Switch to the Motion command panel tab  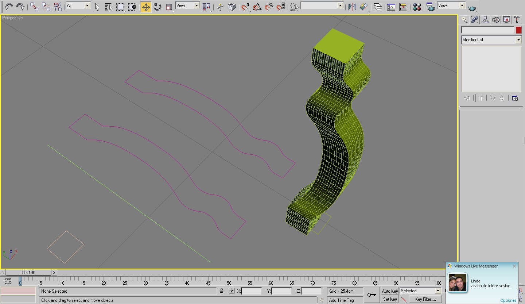(x=496, y=20)
